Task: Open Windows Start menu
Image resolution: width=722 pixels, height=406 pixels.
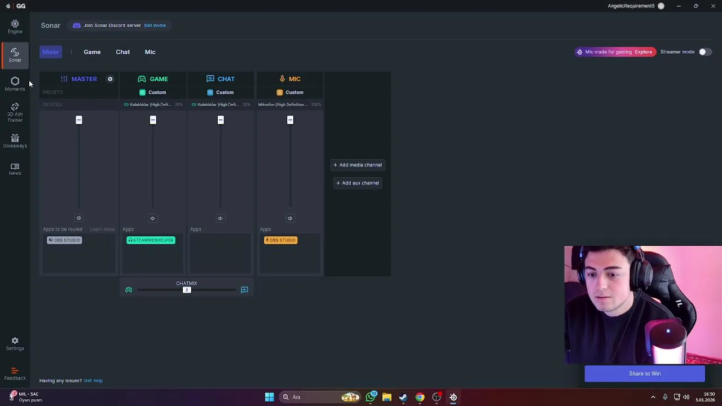Action: click(270, 397)
